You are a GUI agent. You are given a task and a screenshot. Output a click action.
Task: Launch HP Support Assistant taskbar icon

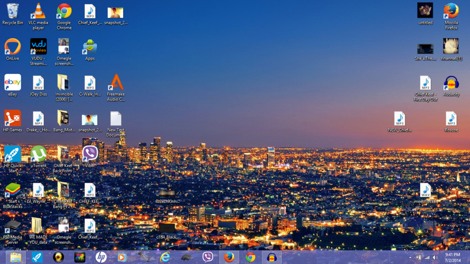click(101, 257)
